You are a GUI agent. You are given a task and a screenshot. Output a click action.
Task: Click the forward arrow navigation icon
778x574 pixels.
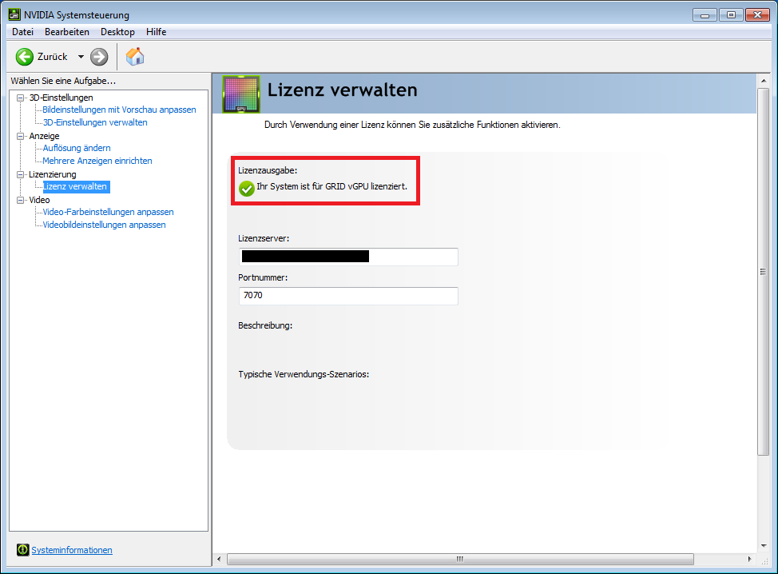click(99, 57)
